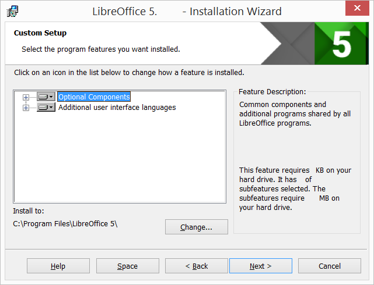Click the Custom Setup heading

click(40, 33)
